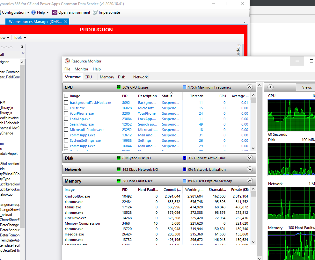Click the Resource Monitor title bar icon
315x260 pixels.
point(67,61)
